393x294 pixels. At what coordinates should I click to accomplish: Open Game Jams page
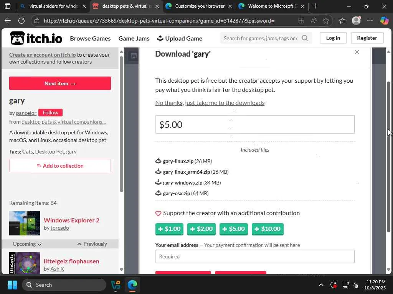pyautogui.click(x=134, y=39)
